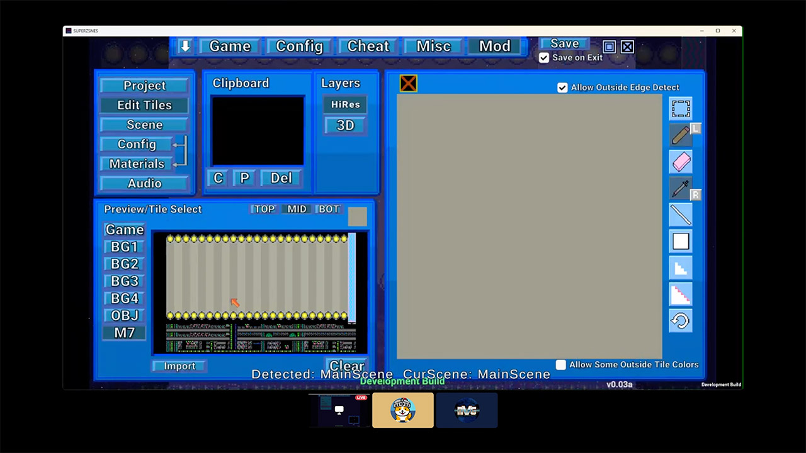Pick a color with the eyedropper tool
Screen dimensions: 806x453
tap(681, 188)
